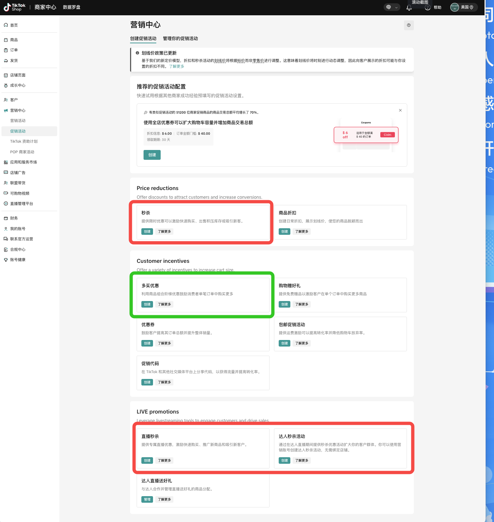Close the recommended promotion card

tap(400, 110)
